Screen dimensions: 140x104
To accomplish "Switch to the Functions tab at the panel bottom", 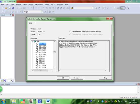I will (x=9, y=80).
